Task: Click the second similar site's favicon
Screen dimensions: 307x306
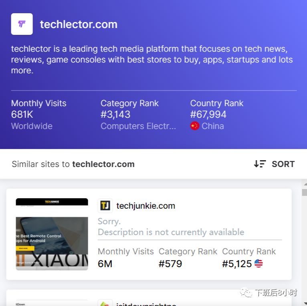Action: coord(105,303)
